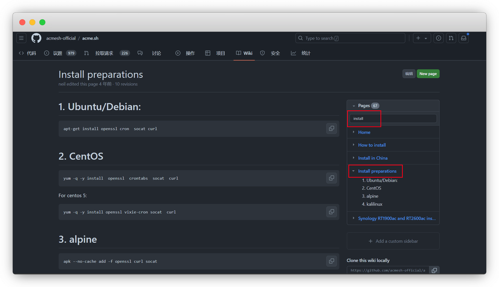499x287 pixels.
Task: Collapse the Pages section toggle
Action: click(x=354, y=106)
